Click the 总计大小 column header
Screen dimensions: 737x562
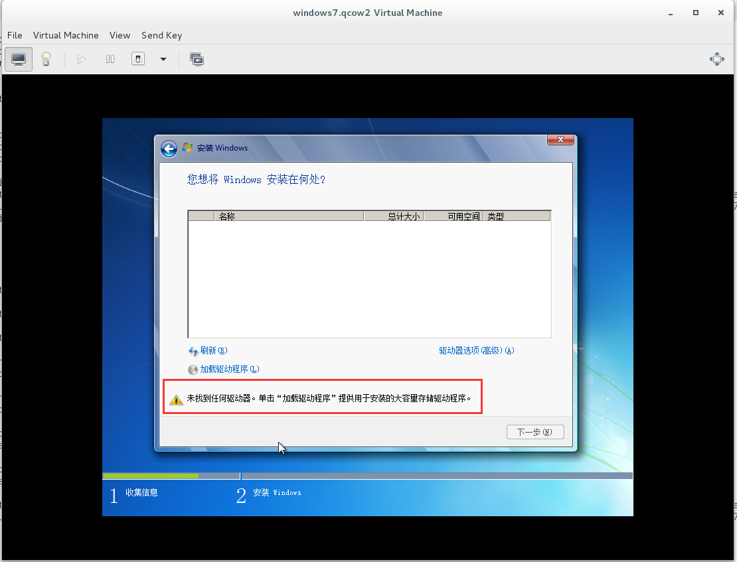coord(394,216)
